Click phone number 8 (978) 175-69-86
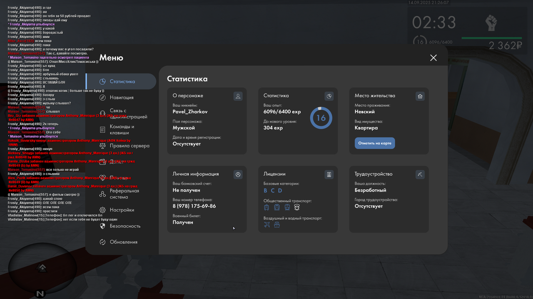Screen dimensions: 533x299 click(194, 206)
